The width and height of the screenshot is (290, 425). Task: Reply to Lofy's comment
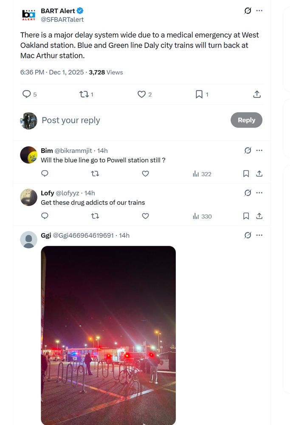coord(45,216)
